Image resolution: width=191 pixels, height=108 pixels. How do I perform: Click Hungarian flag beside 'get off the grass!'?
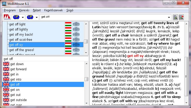point(68,50)
